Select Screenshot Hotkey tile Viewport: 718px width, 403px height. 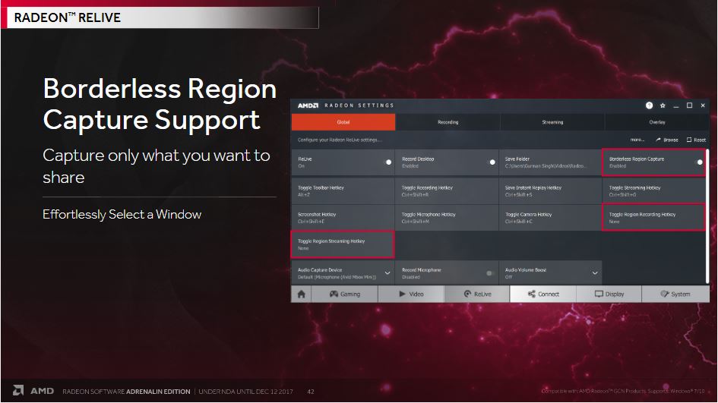coord(343,218)
